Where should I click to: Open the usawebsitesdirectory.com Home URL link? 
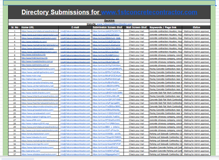click(x=39, y=52)
